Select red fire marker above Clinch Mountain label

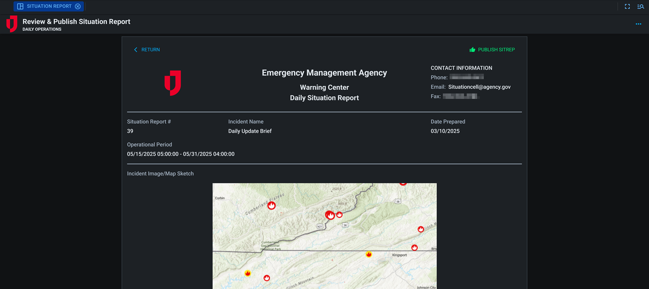pyautogui.click(x=266, y=278)
